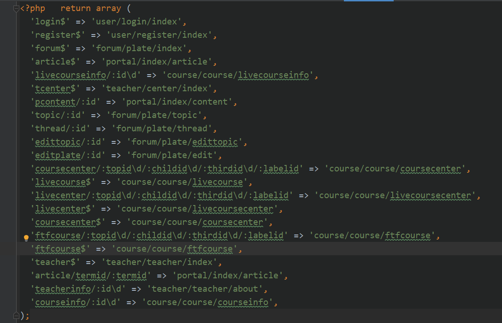Click the 'array' keyword on first line
Image resolution: width=502 pixels, height=323 pixels.
[108, 8]
